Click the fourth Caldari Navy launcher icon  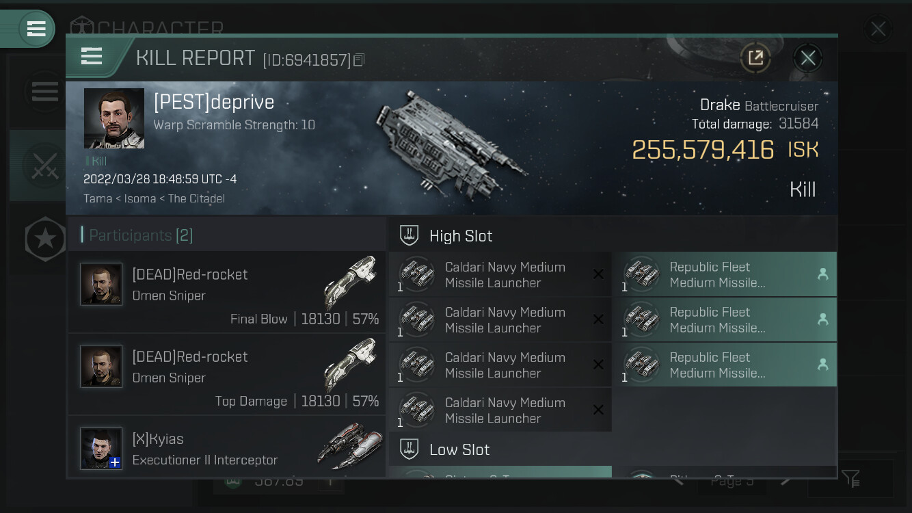point(417,410)
